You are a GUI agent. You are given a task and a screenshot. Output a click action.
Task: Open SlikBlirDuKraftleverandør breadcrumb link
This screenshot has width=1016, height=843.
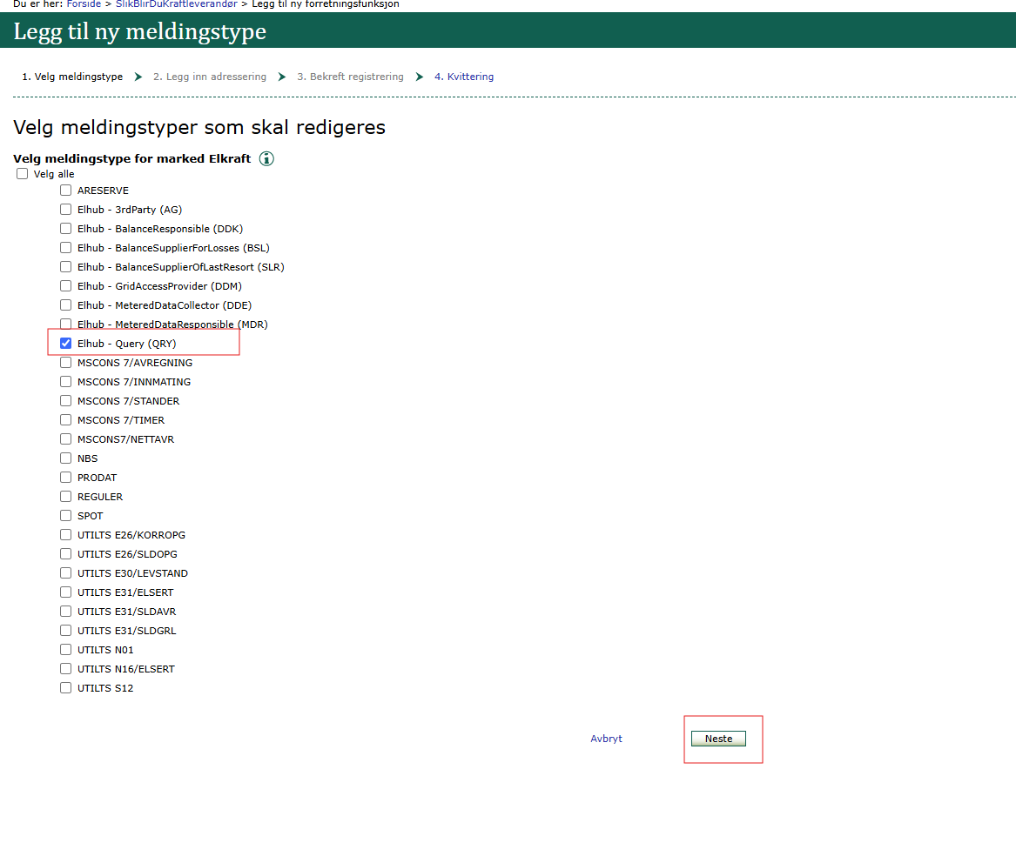pos(176,3)
